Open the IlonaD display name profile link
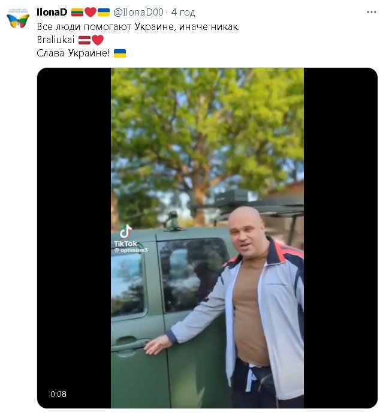Screen dimensions: 383x415 click(52, 12)
